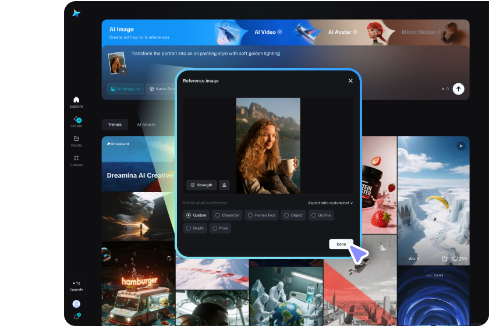Select the AI Image banner tab
The width and height of the screenshot is (489, 326).
point(139,33)
